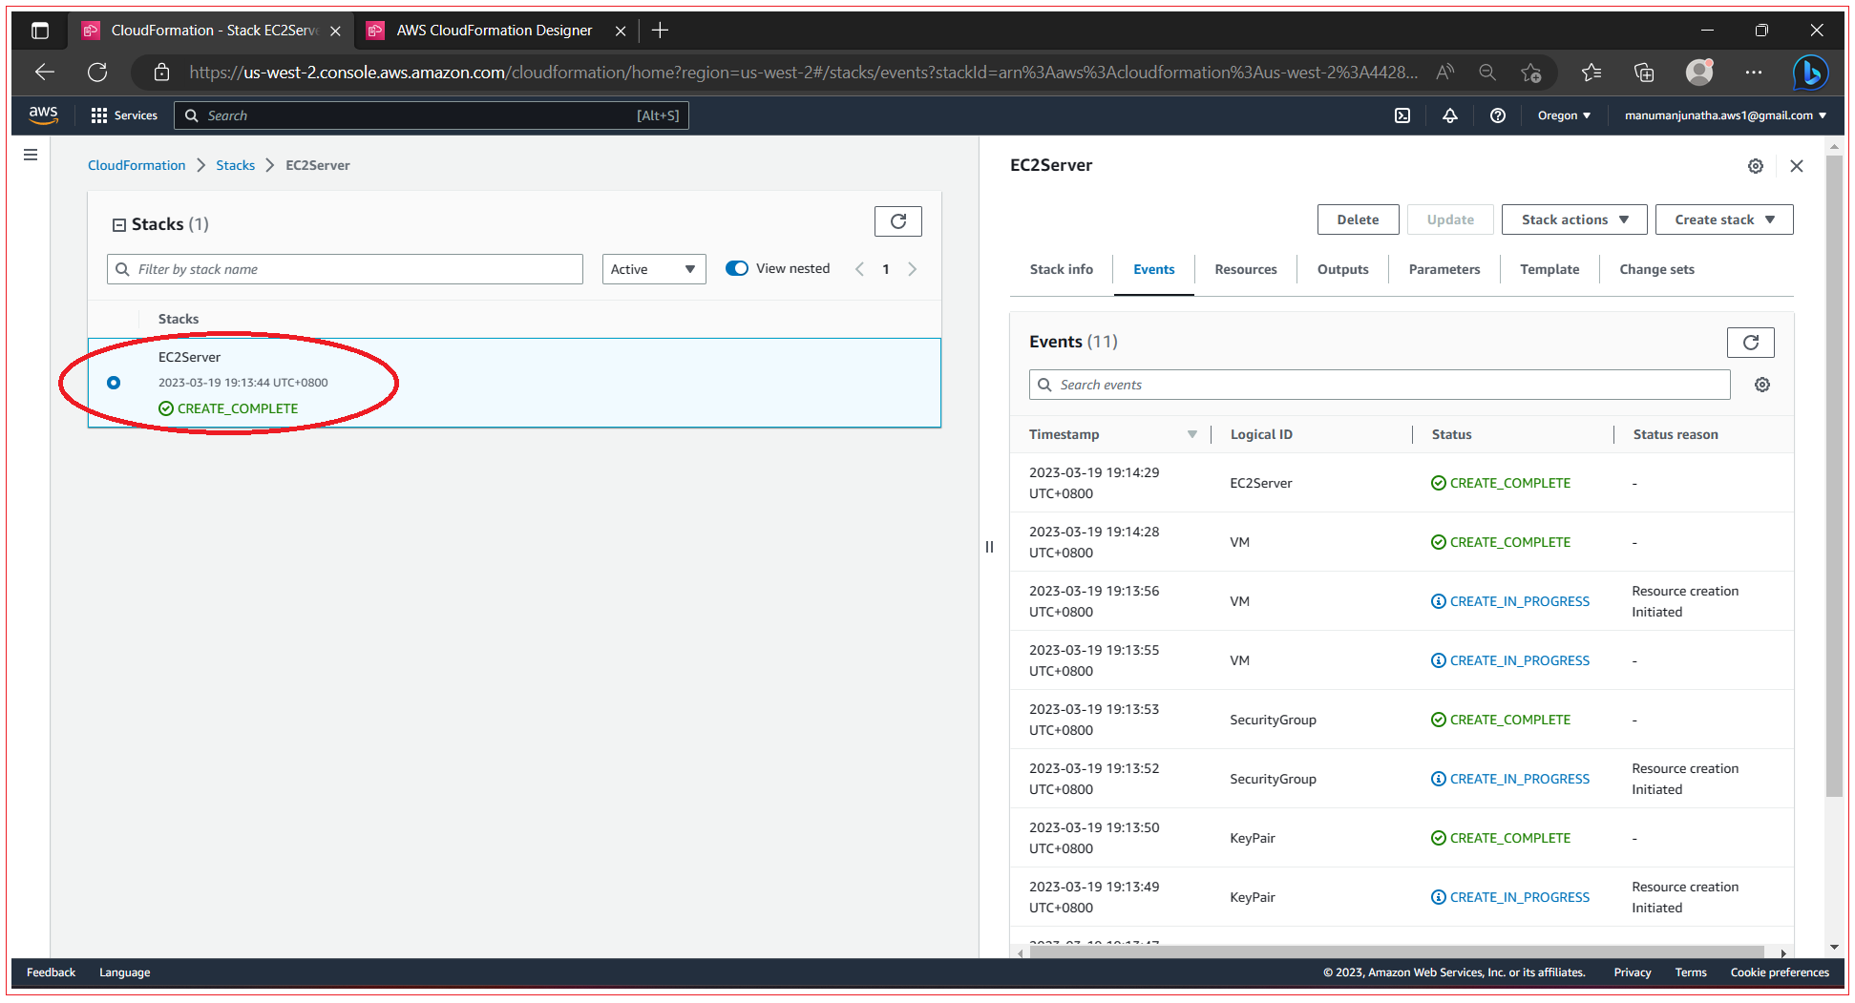Expand the Create stack dropdown

(x=1723, y=219)
